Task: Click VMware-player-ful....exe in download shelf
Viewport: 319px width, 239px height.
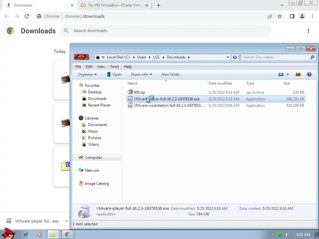Action: coord(37,221)
